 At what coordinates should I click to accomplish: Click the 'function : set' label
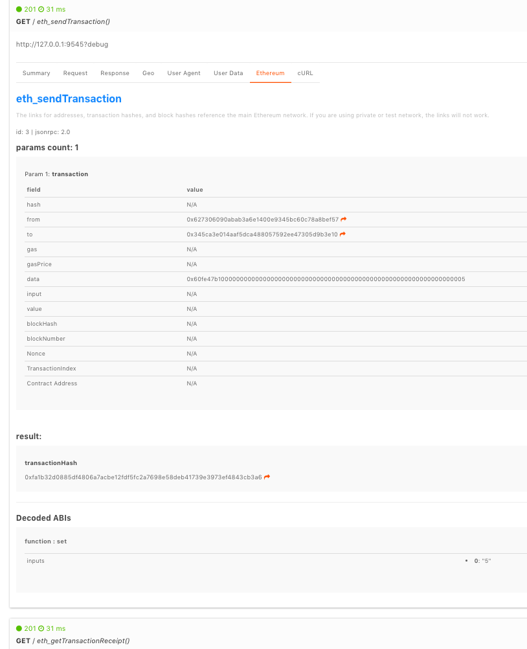point(45,541)
